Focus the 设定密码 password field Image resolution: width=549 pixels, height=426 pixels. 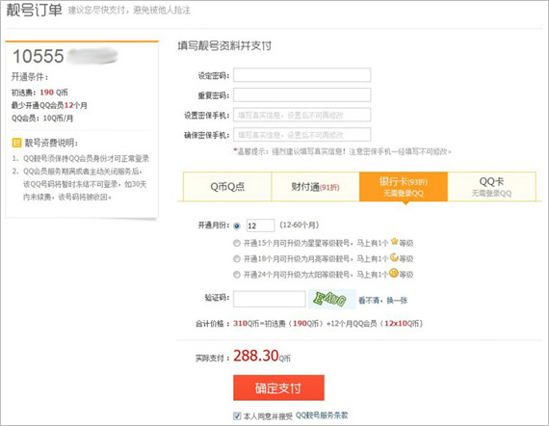pos(301,75)
